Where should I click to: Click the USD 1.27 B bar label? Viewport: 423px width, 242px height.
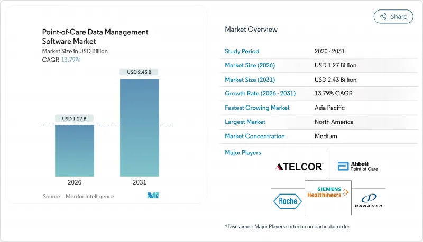pos(75,118)
